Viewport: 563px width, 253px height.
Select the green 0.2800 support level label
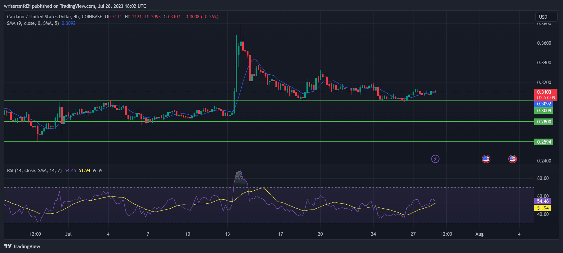coord(544,122)
